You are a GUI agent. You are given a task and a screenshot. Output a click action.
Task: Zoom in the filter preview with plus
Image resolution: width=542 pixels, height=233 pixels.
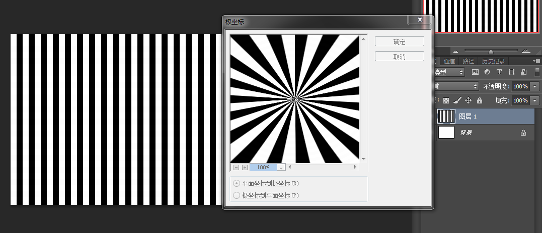tap(245, 167)
